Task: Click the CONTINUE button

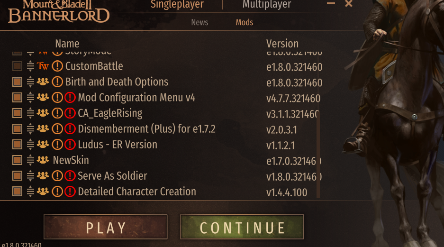Action: click(x=242, y=227)
